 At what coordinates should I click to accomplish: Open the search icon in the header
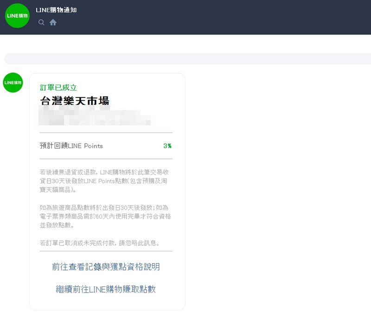tap(41, 22)
